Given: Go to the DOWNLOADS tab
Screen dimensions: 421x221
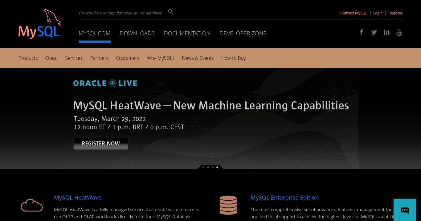Looking at the screenshot, I should point(137,33).
